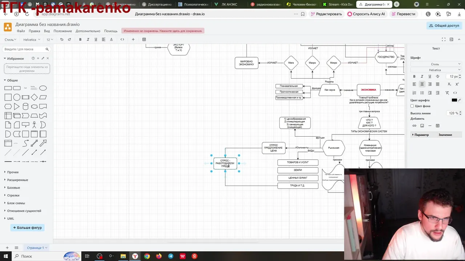Toggle bold in the Текст panel
The image size is (465, 261).
414,76
